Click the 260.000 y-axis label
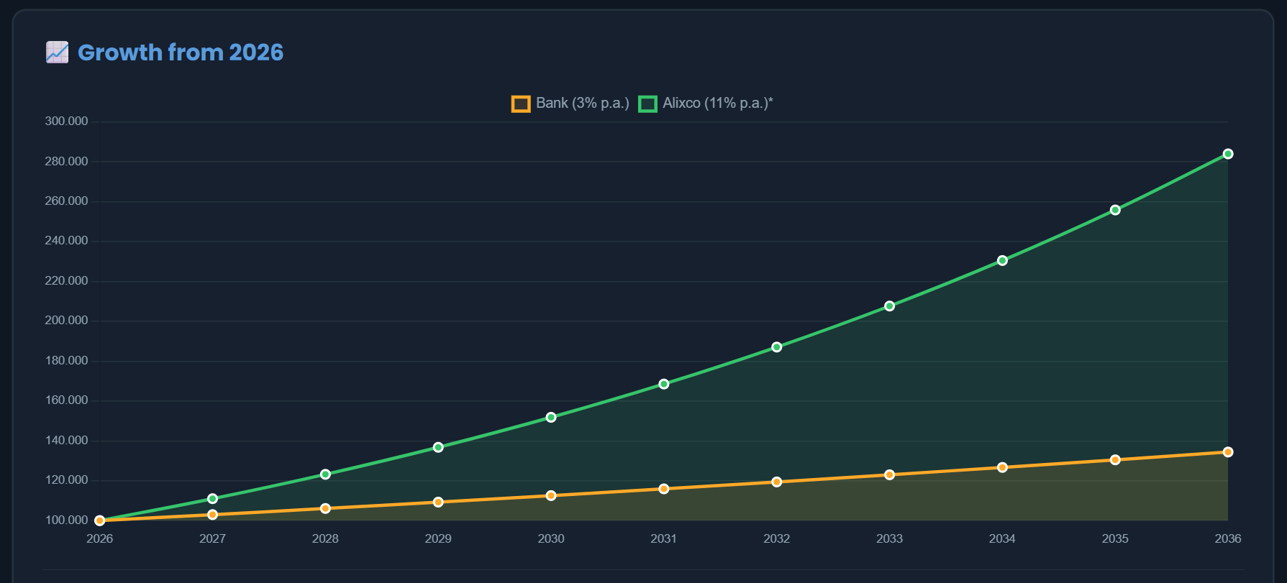The width and height of the screenshot is (1287, 583). [66, 201]
